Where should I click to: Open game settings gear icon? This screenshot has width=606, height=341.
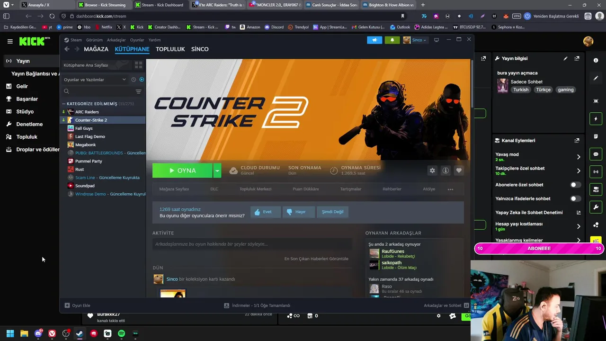coord(432,170)
